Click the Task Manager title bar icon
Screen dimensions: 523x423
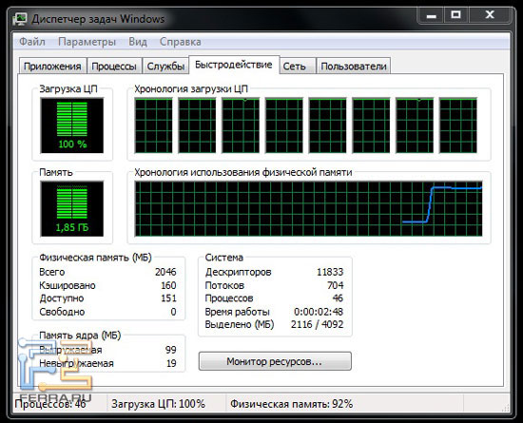[x=19, y=19]
